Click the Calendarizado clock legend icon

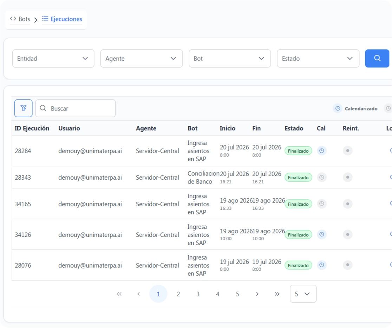tap(338, 108)
